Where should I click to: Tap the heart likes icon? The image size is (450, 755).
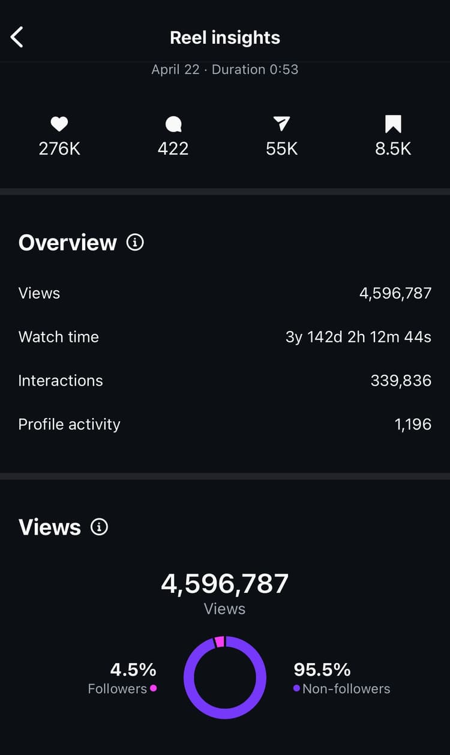tap(59, 124)
